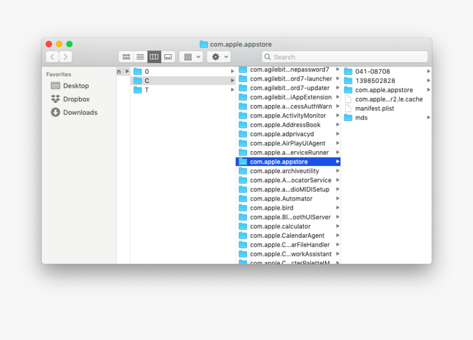
Task: Open folder 1398502828
Action: point(387,81)
